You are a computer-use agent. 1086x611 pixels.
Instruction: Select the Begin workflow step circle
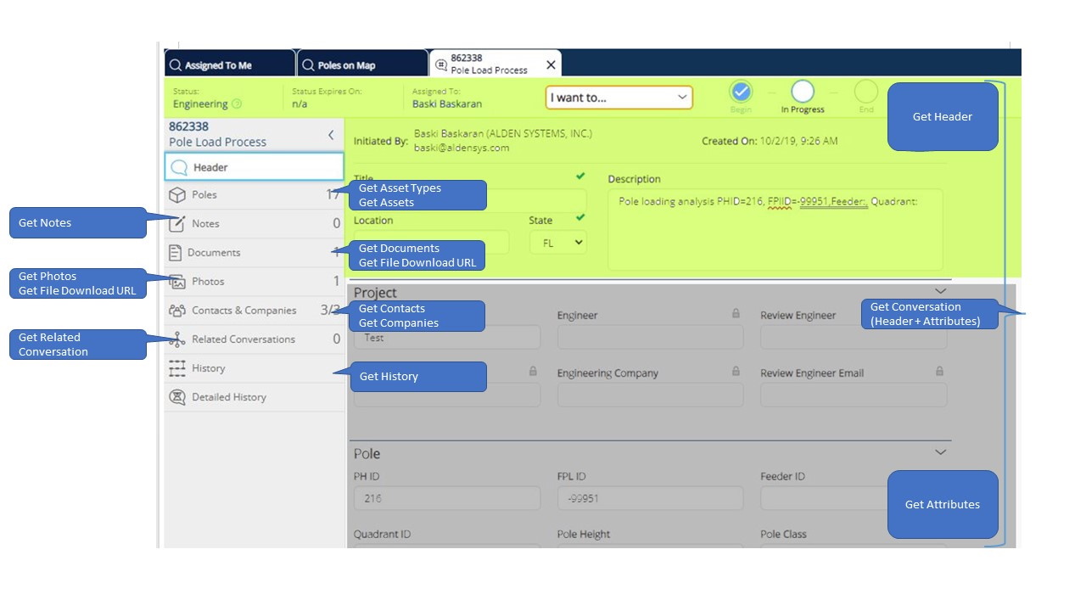click(x=742, y=92)
